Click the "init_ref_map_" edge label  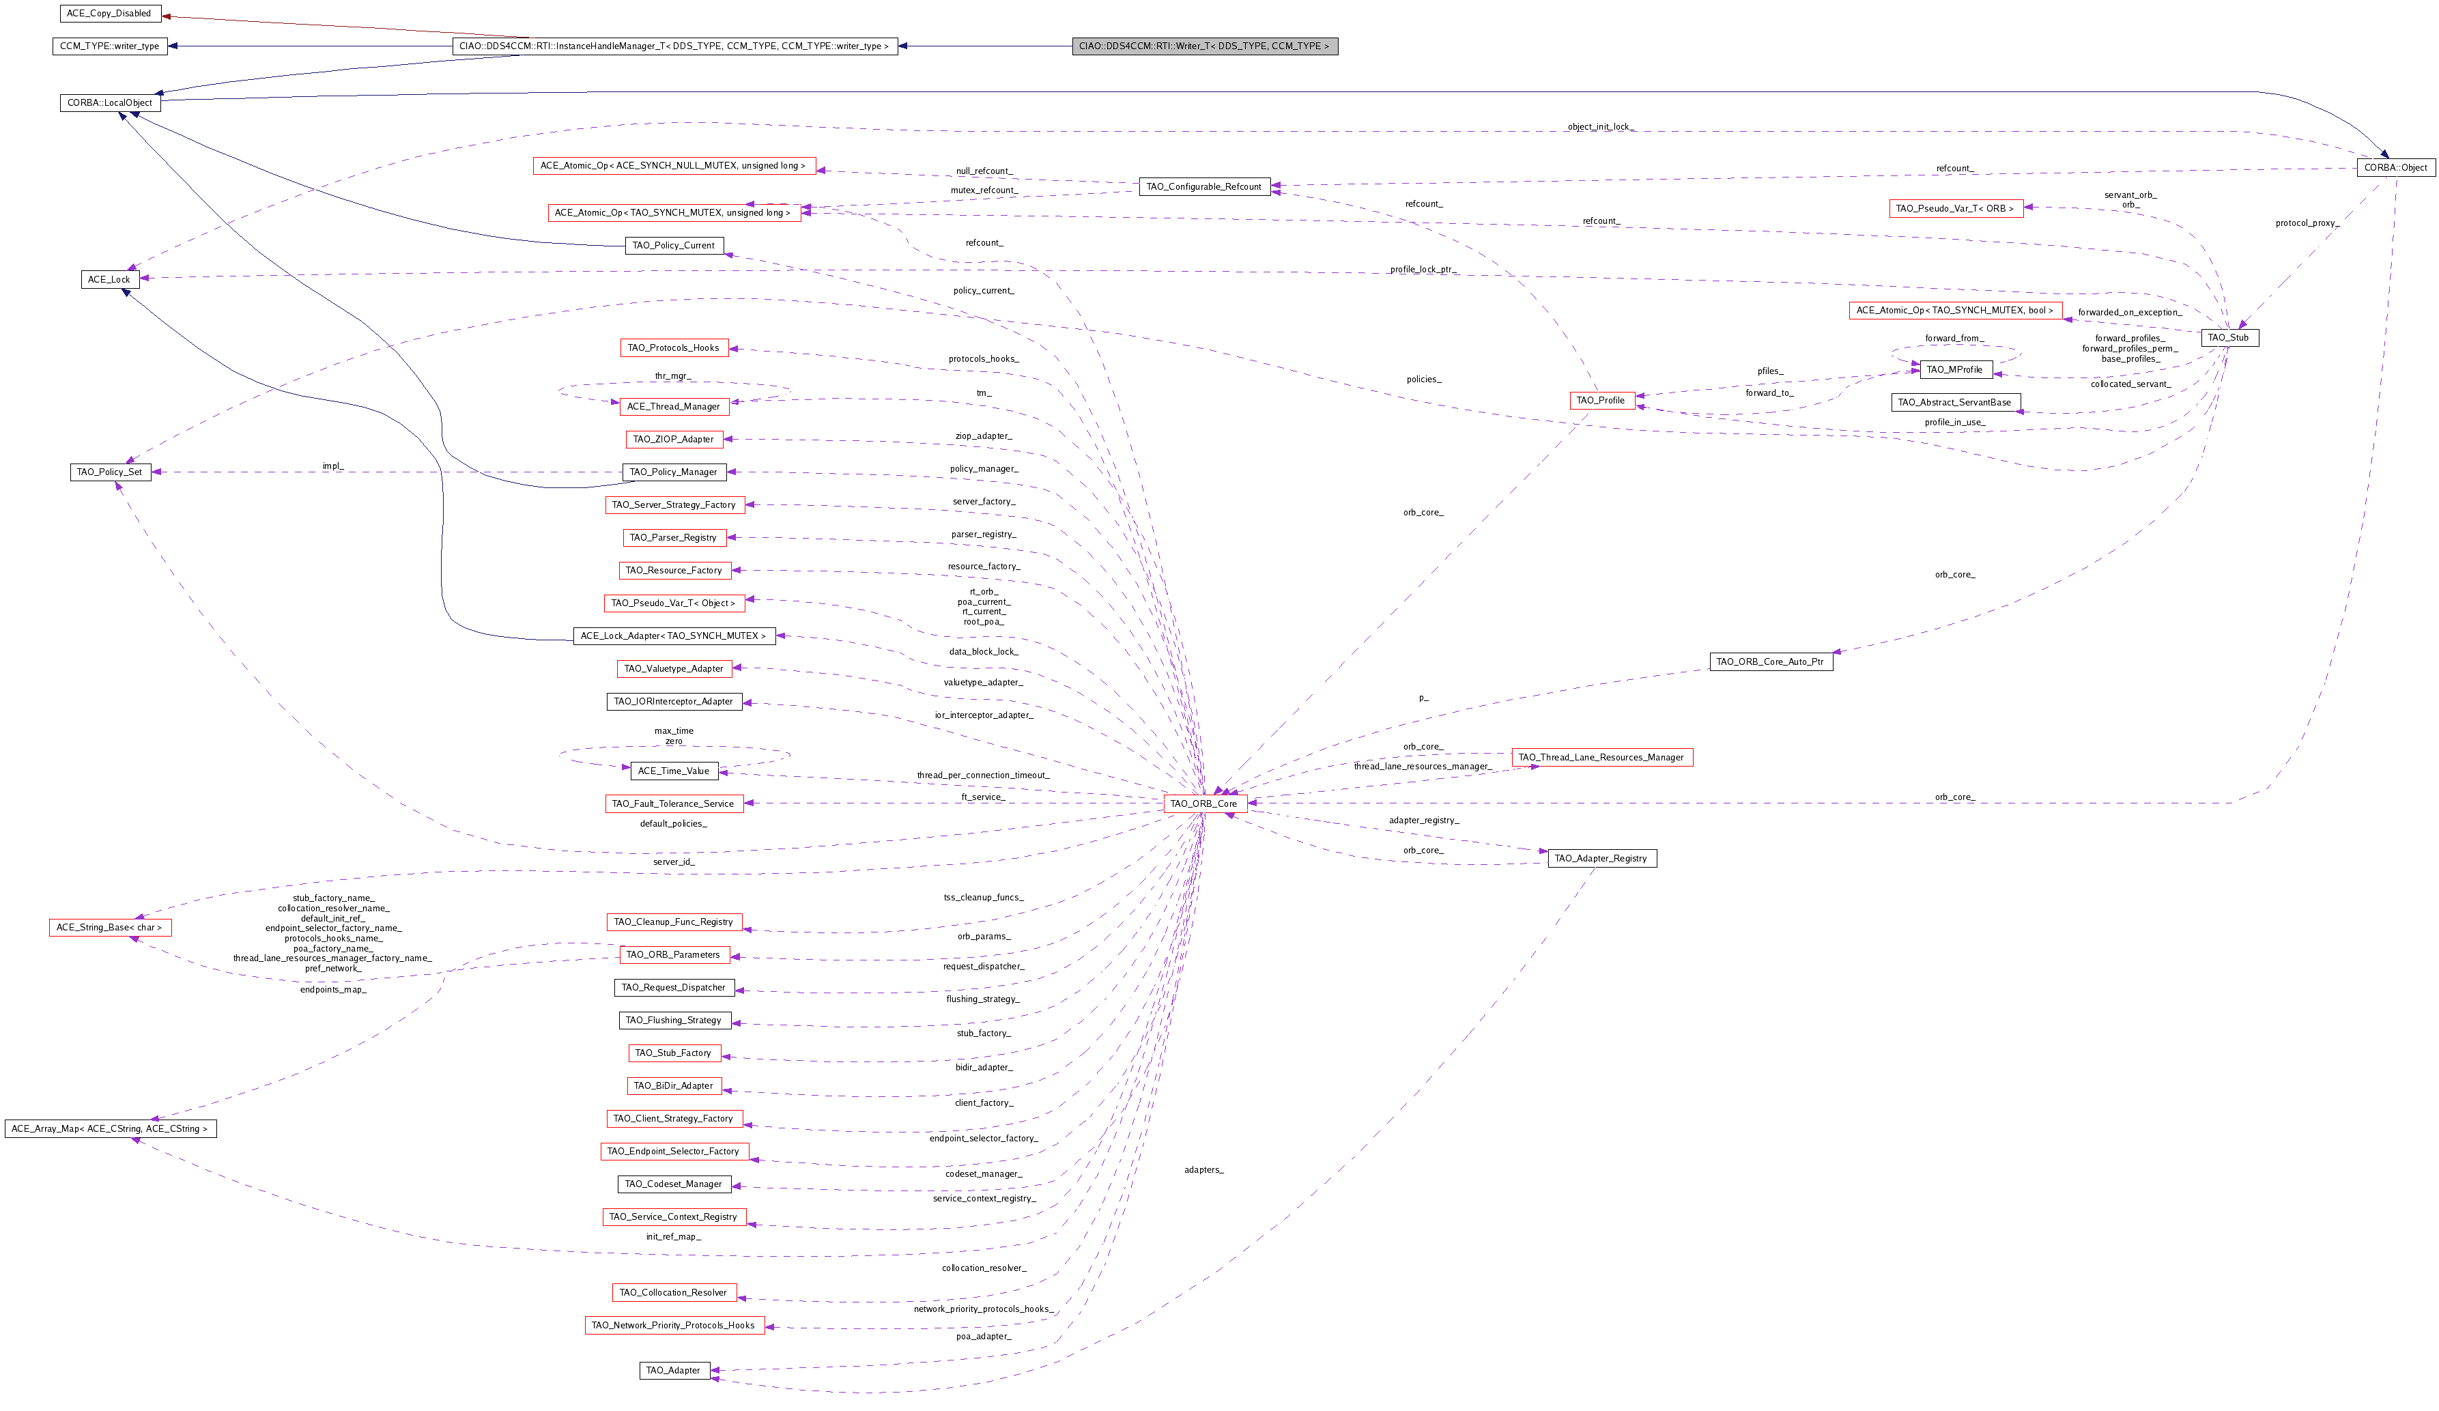[x=674, y=1237]
